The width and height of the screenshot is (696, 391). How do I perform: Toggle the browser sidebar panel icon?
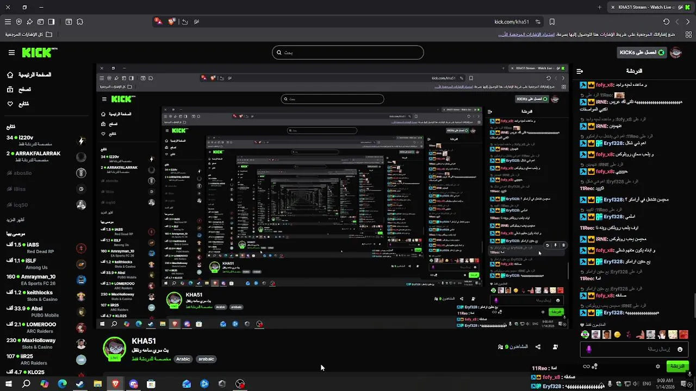pos(51,22)
